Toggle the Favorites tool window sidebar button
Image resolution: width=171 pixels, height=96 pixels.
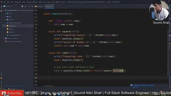tap(1, 85)
